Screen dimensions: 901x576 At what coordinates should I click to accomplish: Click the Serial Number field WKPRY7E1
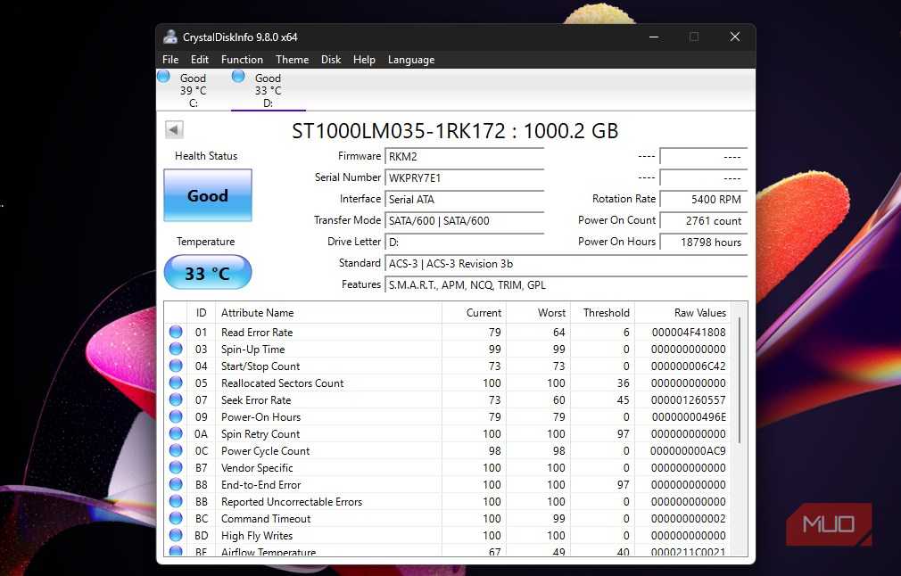tap(464, 177)
